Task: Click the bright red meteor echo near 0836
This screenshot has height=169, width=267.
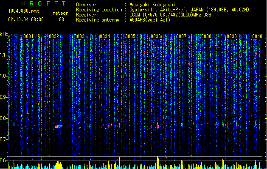Action: click(157, 126)
